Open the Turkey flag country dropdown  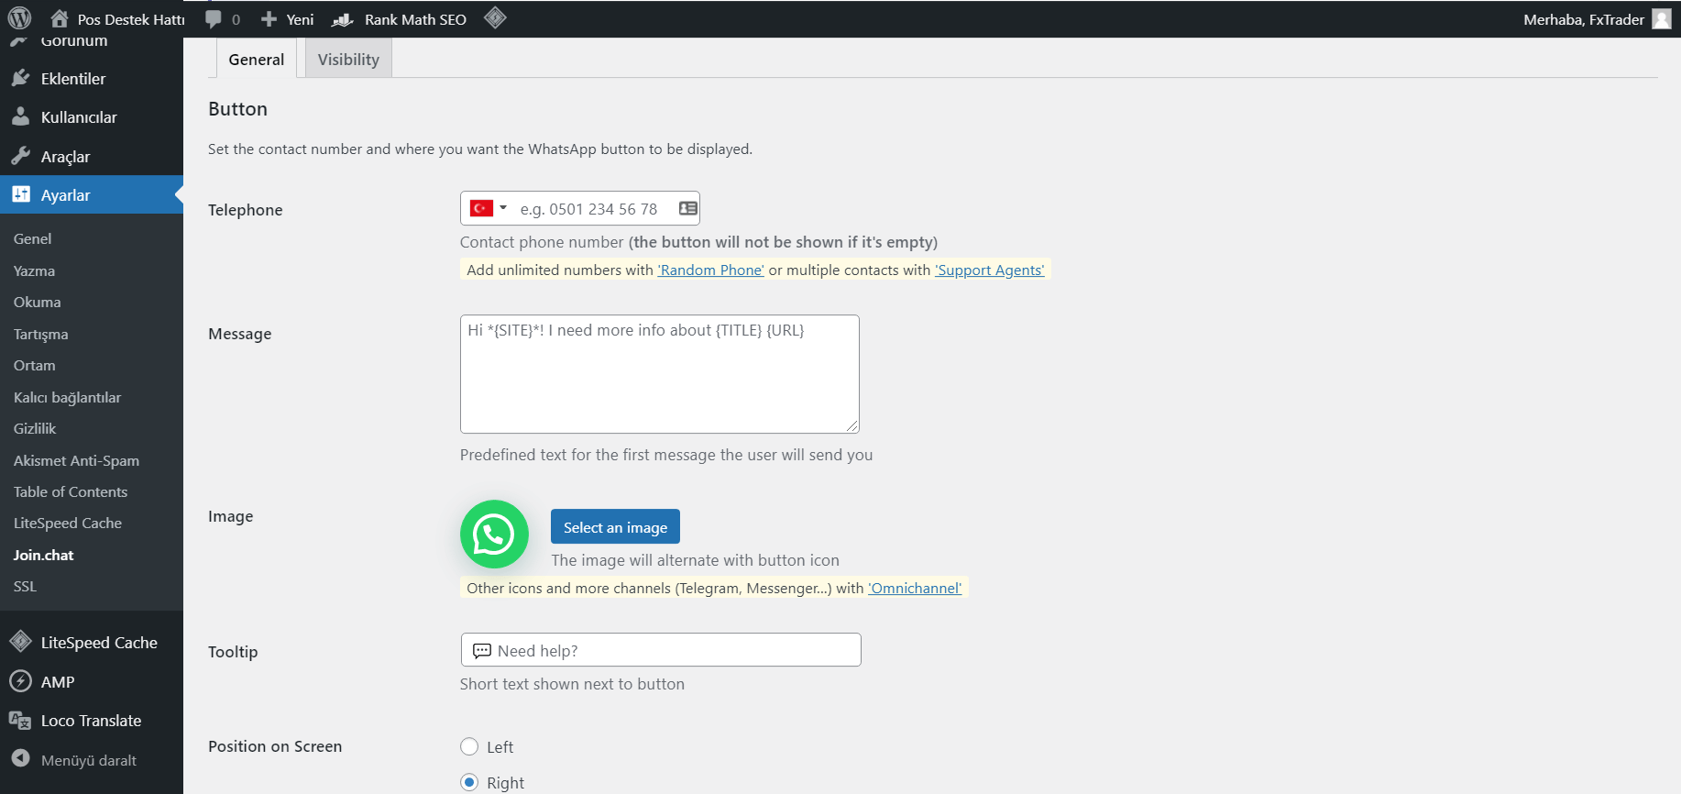[489, 208]
